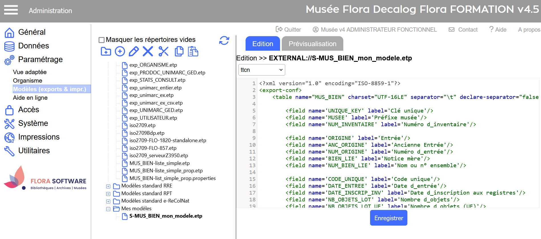541x239 pixels.
Task: Select exp_unimarc_ex.etp file
Action: tap(151, 95)
